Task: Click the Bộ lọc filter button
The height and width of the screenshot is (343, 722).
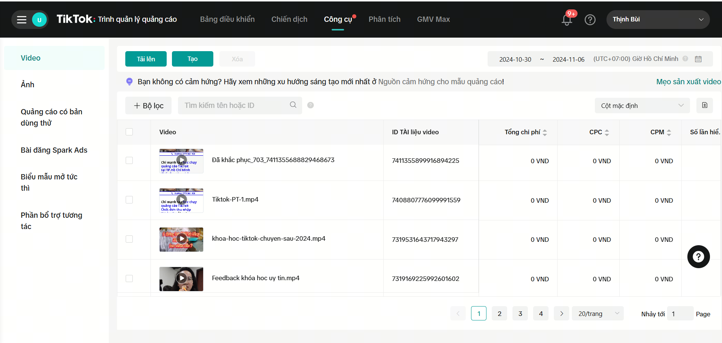Action: click(x=148, y=105)
